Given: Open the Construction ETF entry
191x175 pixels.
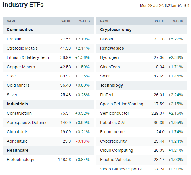Looking at the screenshot, I should tap(19, 113).
